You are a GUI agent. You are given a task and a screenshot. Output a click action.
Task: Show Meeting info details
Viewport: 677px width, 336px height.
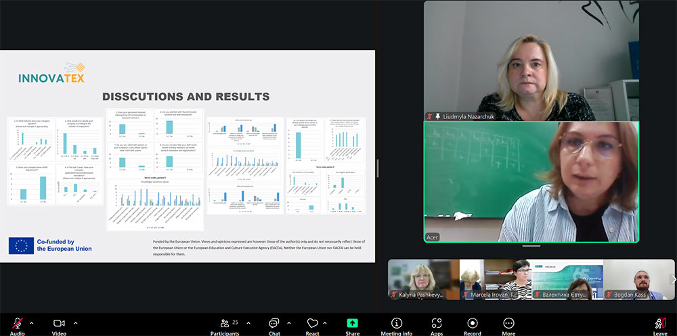(396, 324)
